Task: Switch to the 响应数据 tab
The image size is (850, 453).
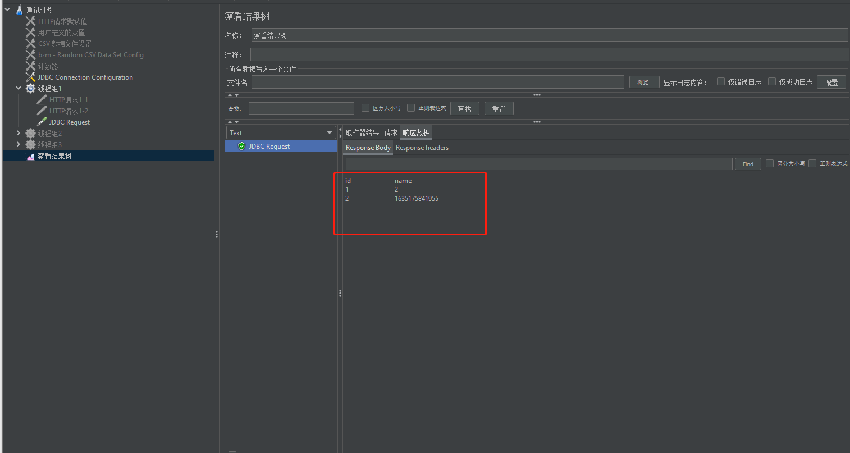Action: tap(416, 132)
